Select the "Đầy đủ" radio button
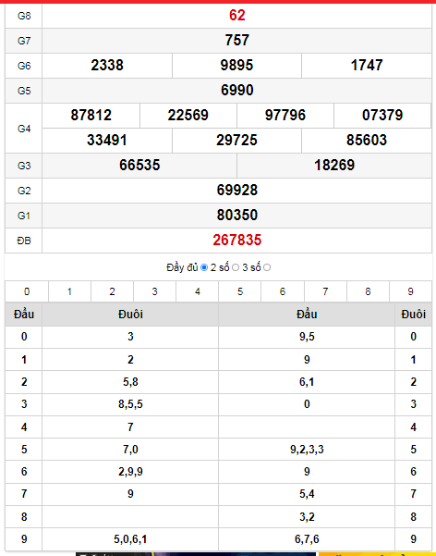 (204, 267)
